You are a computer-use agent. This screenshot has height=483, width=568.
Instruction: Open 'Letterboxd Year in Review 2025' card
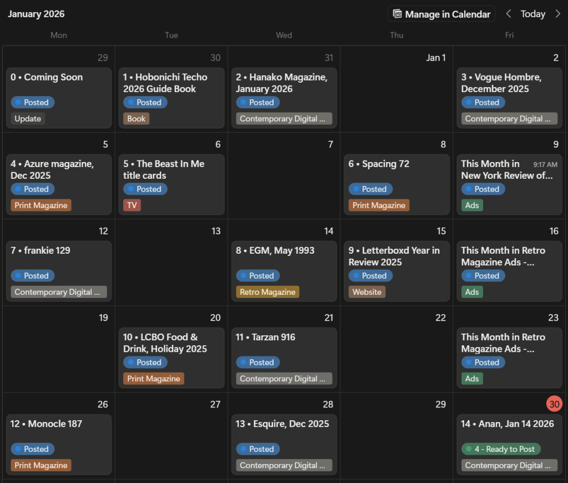tap(394, 256)
